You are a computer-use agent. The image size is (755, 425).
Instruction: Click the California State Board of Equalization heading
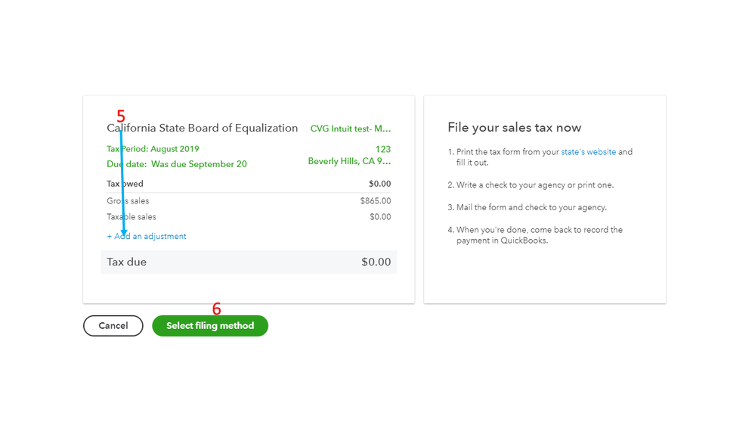click(x=203, y=129)
